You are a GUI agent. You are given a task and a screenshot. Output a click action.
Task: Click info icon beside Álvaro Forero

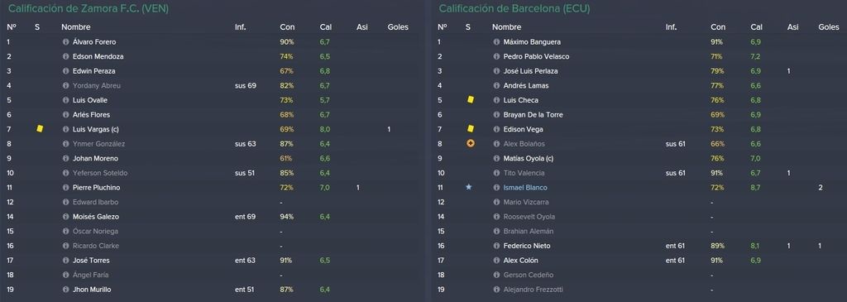(x=65, y=42)
